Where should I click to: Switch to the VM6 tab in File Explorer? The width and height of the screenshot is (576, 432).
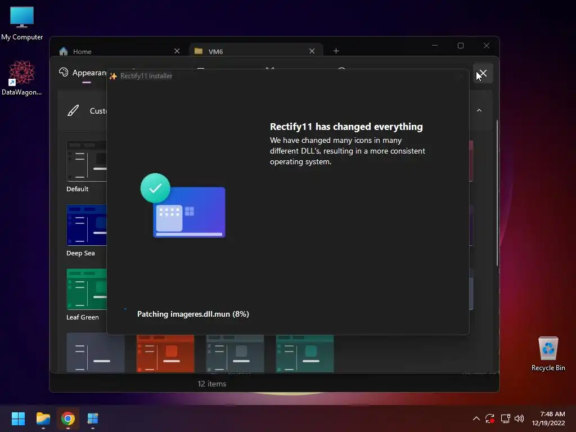pos(256,51)
